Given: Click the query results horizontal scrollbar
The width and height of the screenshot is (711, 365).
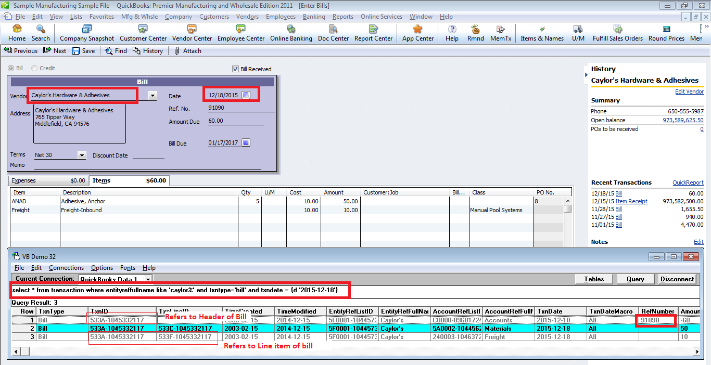Looking at the screenshot, I should tap(355, 352).
